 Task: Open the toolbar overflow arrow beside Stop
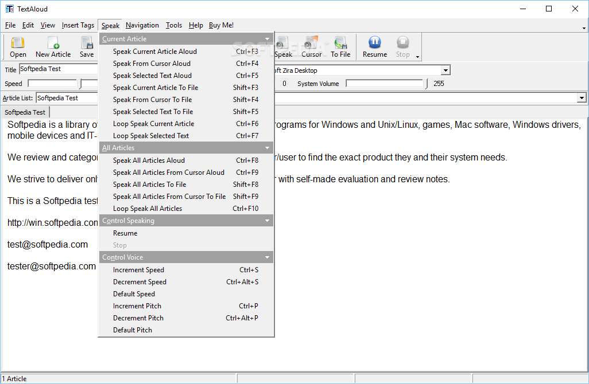point(417,57)
